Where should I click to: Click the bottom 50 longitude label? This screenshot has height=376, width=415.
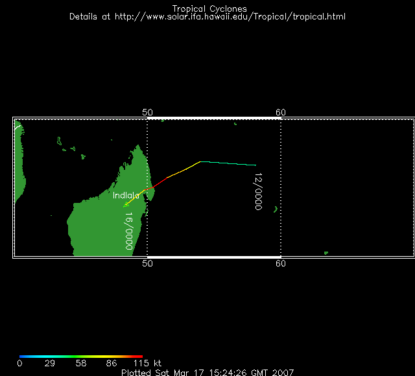coord(147,263)
